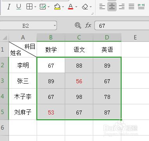
Task: Expand the Name Box dropdown
Action: point(55,25)
